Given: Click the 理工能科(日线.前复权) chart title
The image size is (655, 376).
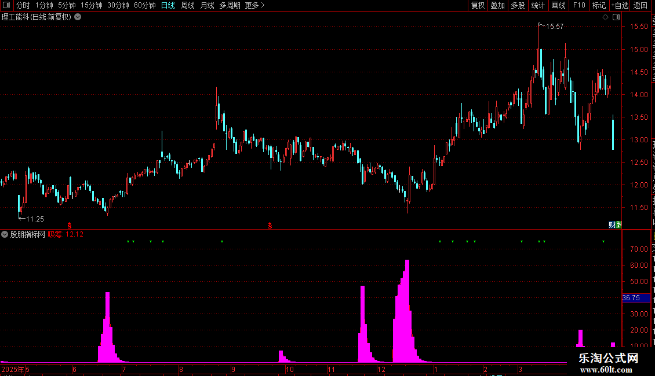Looking at the screenshot, I should coord(37,17).
